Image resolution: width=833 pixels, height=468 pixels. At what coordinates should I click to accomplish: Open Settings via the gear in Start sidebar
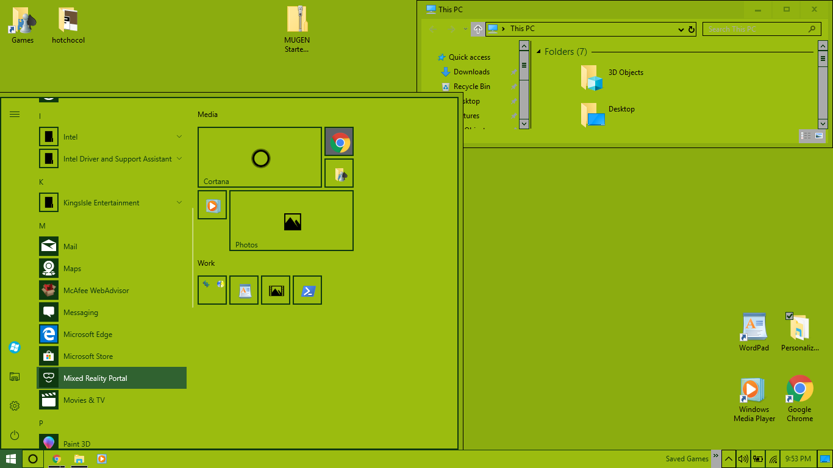tap(14, 405)
